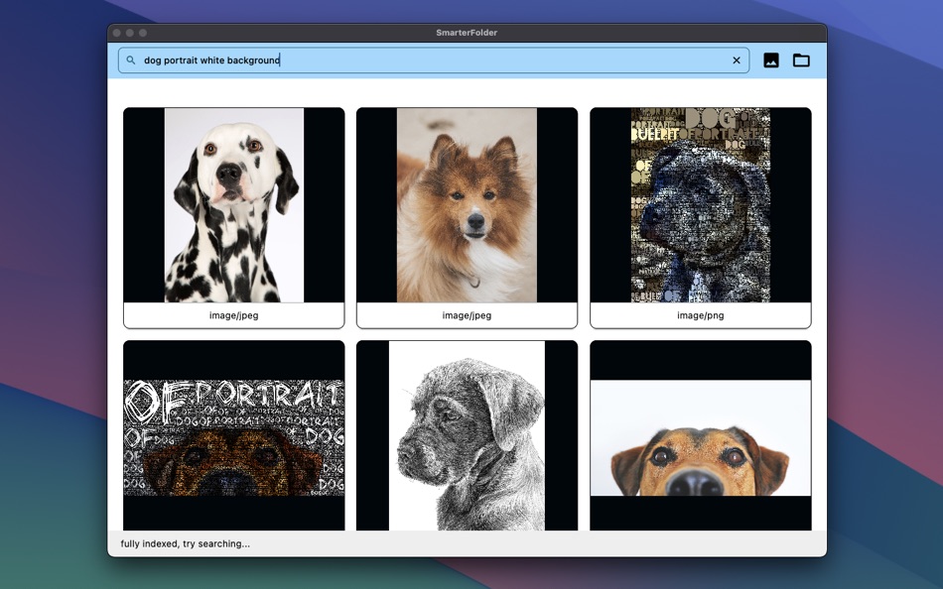
Task: Open the folder picker icon
Action: [x=801, y=60]
